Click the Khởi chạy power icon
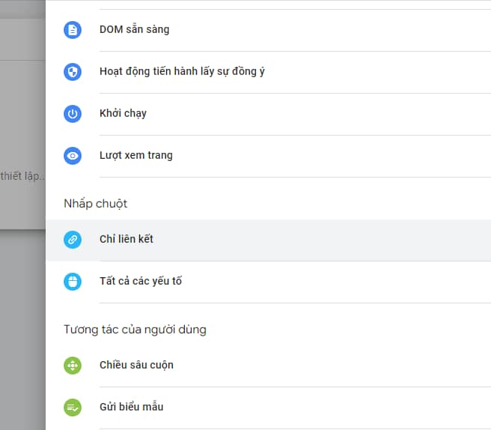 point(73,113)
